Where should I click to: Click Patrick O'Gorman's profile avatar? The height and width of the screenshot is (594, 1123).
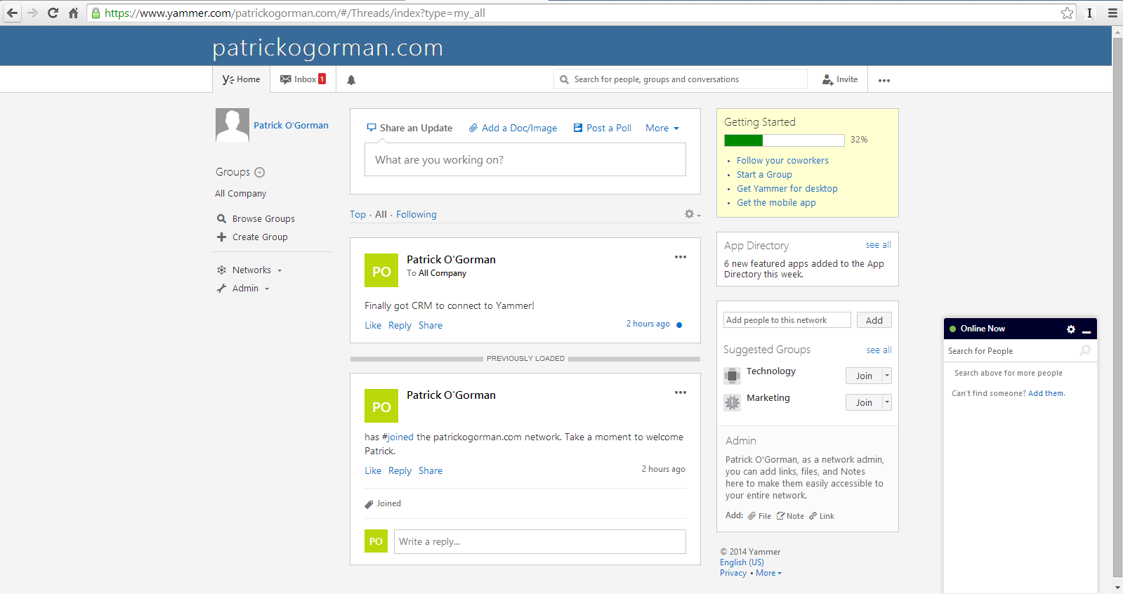pos(232,125)
